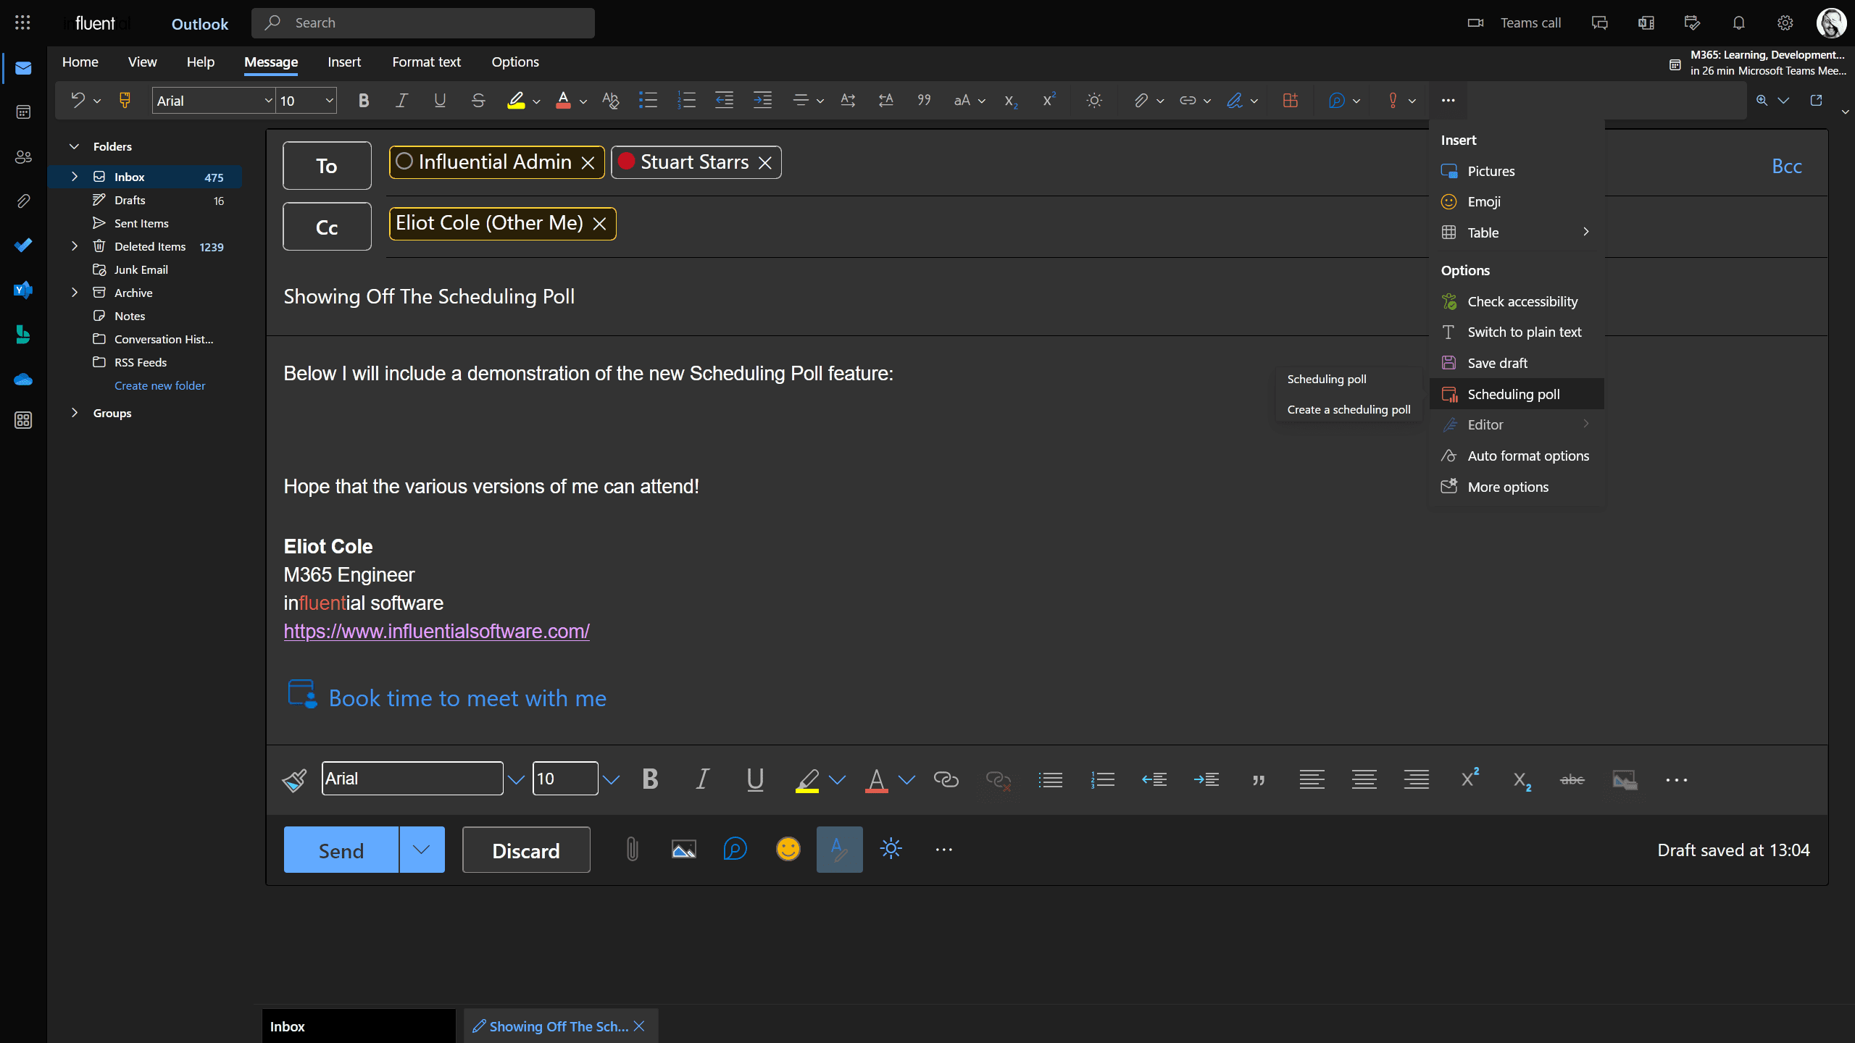Expand Deleted Items folder
This screenshot has height=1043, width=1855.
coord(74,246)
